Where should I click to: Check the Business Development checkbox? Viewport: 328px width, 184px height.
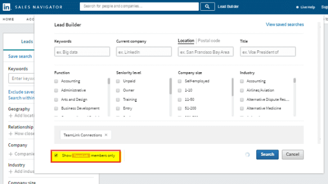tap(56, 108)
